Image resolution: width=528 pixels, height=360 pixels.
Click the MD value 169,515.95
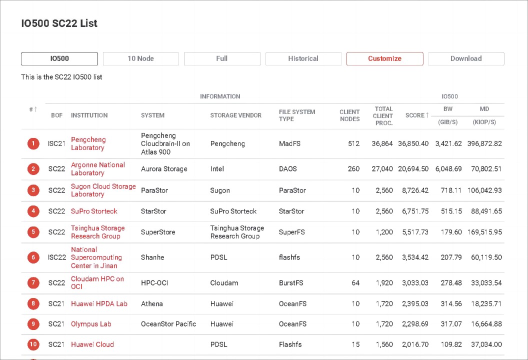click(484, 232)
